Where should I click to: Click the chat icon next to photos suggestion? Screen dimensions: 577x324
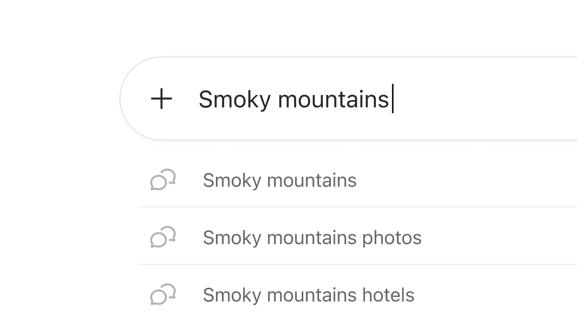pos(163,238)
